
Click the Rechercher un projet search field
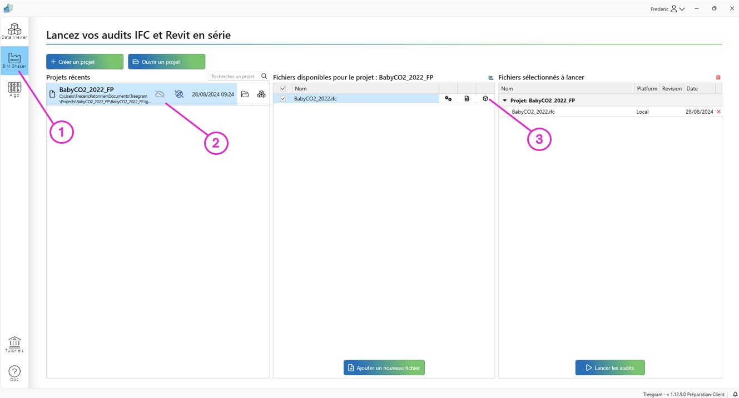pos(234,77)
